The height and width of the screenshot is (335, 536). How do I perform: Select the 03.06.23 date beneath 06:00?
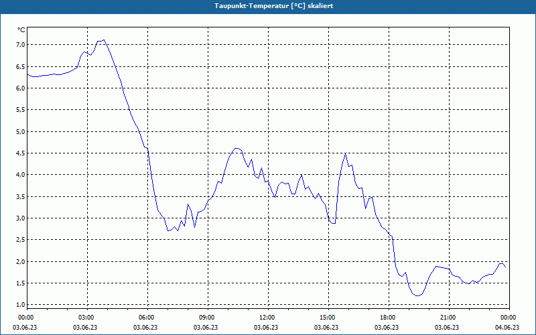(145, 327)
